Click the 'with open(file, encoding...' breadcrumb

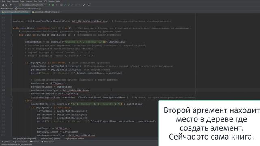click(x=25, y=139)
